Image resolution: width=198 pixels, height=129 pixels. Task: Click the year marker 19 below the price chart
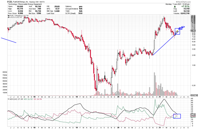pos(77,97)
